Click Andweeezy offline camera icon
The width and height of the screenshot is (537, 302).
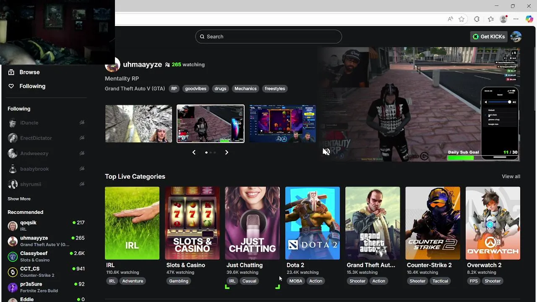82,154
